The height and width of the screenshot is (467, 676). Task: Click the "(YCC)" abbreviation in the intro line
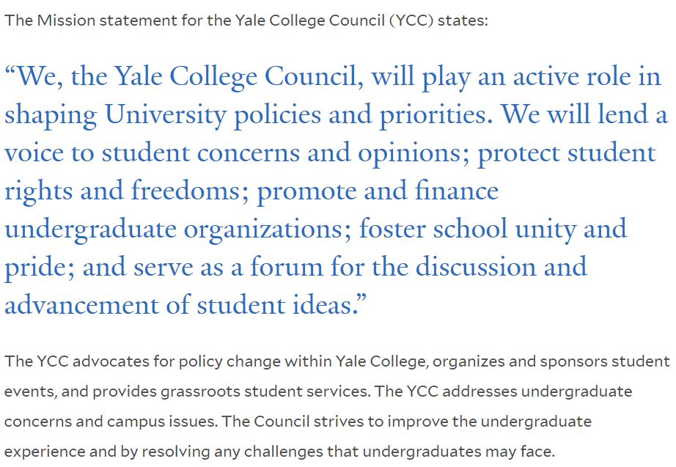[x=411, y=21]
